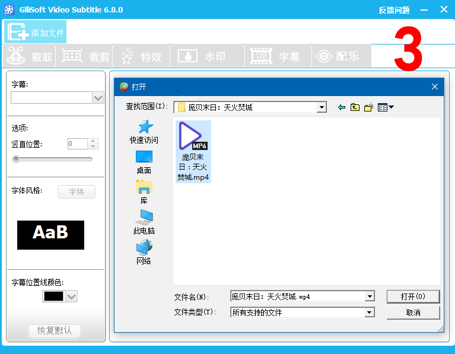Open the 特效 effects tab

(x=141, y=56)
